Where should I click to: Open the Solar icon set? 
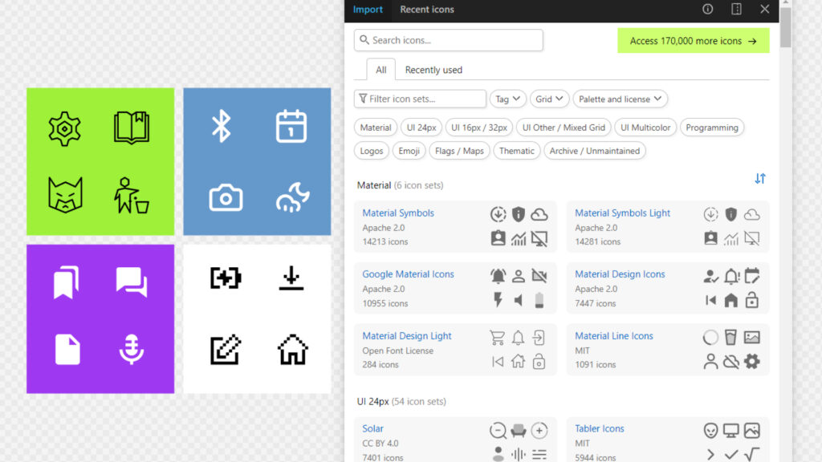[372, 428]
